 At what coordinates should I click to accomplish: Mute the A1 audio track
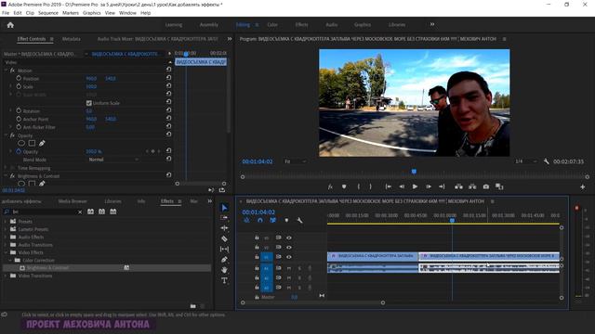(289, 268)
